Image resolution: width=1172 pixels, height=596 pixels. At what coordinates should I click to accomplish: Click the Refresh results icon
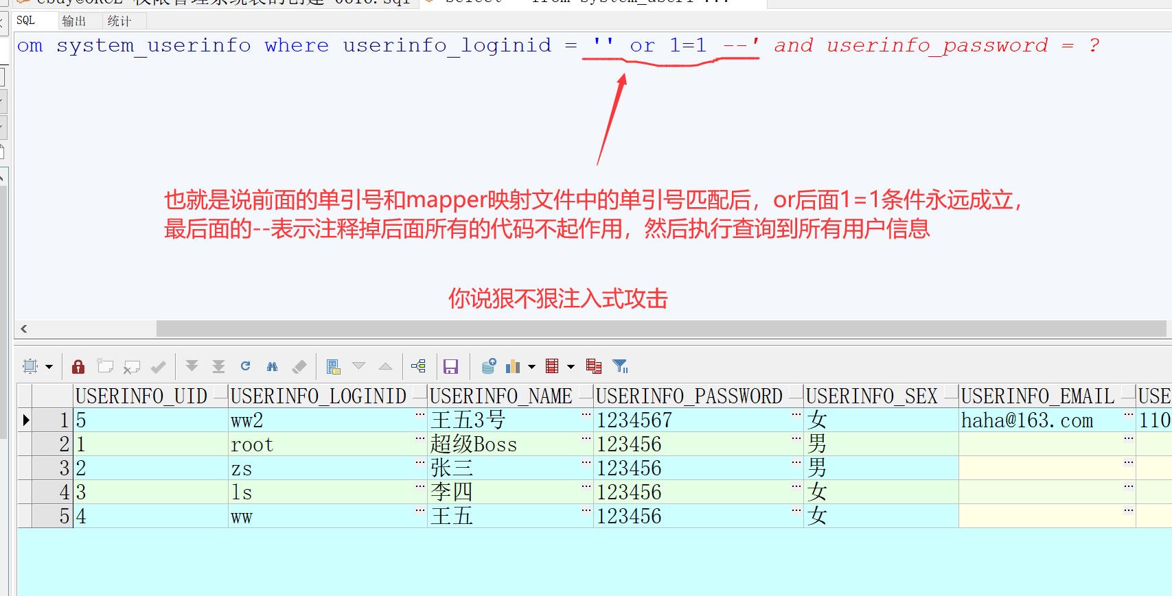pyautogui.click(x=245, y=366)
